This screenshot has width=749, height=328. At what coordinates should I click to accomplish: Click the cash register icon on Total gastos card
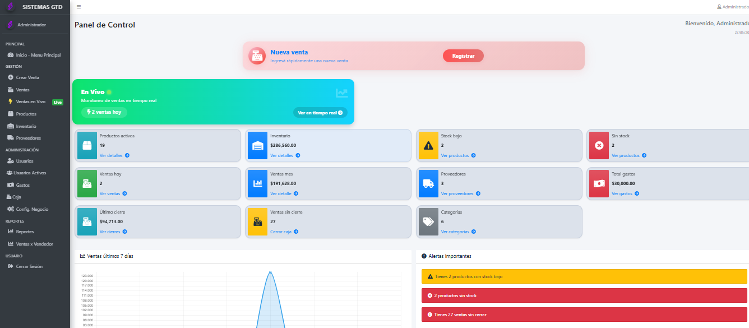tap(599, 183)
